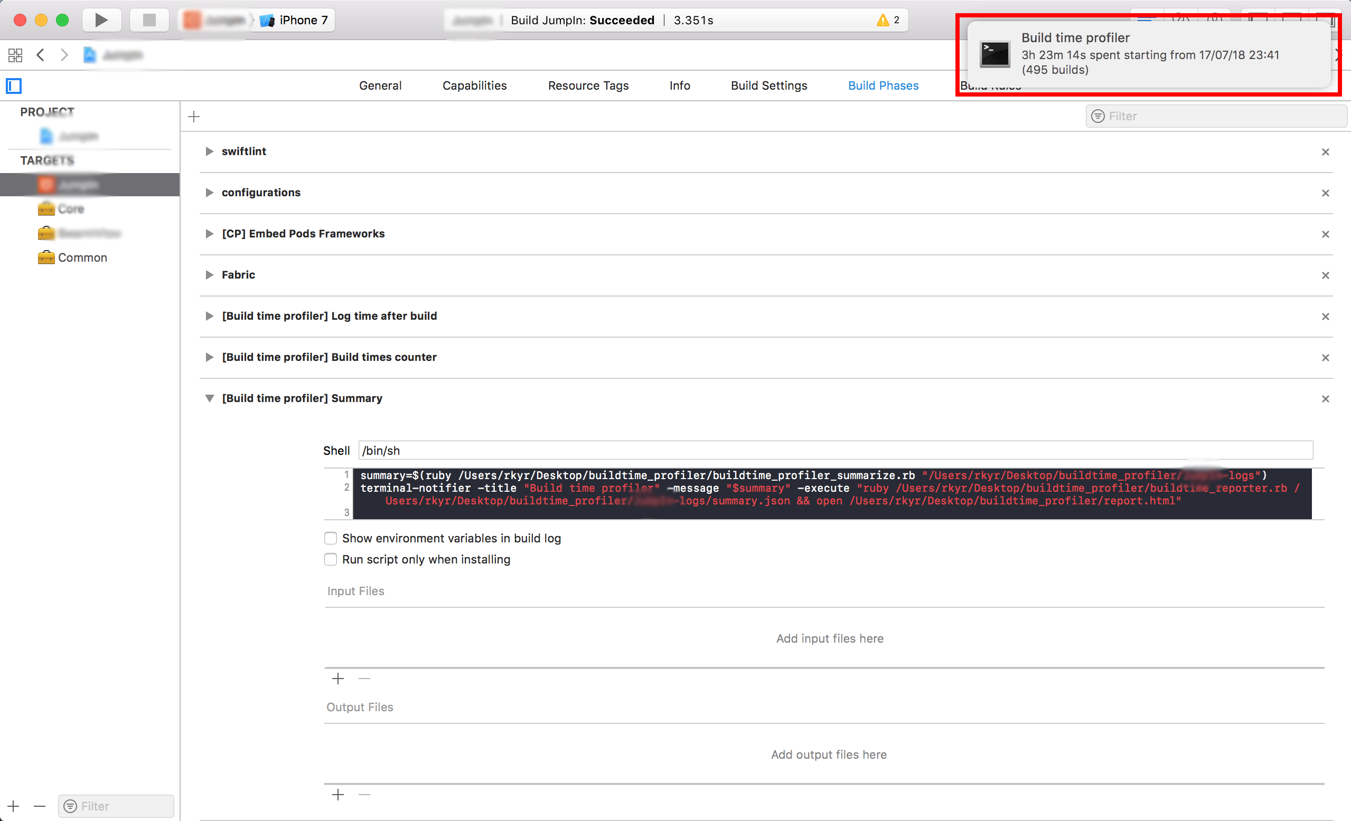Remove the [CP] Embed Pods Frameworks phase
This screenshot has height=821, width=1351.
(1325, 234)
